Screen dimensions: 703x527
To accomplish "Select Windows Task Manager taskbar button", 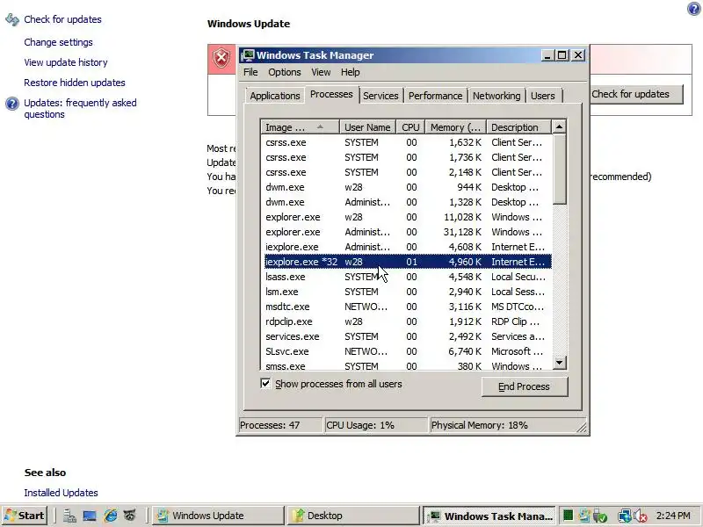I will click(489, 516).
